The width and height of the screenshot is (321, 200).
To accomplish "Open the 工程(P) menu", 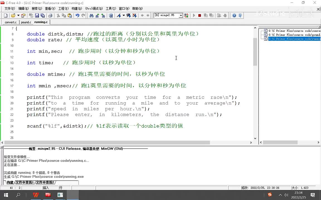I will pyautogui.click(x=64, y=9).
